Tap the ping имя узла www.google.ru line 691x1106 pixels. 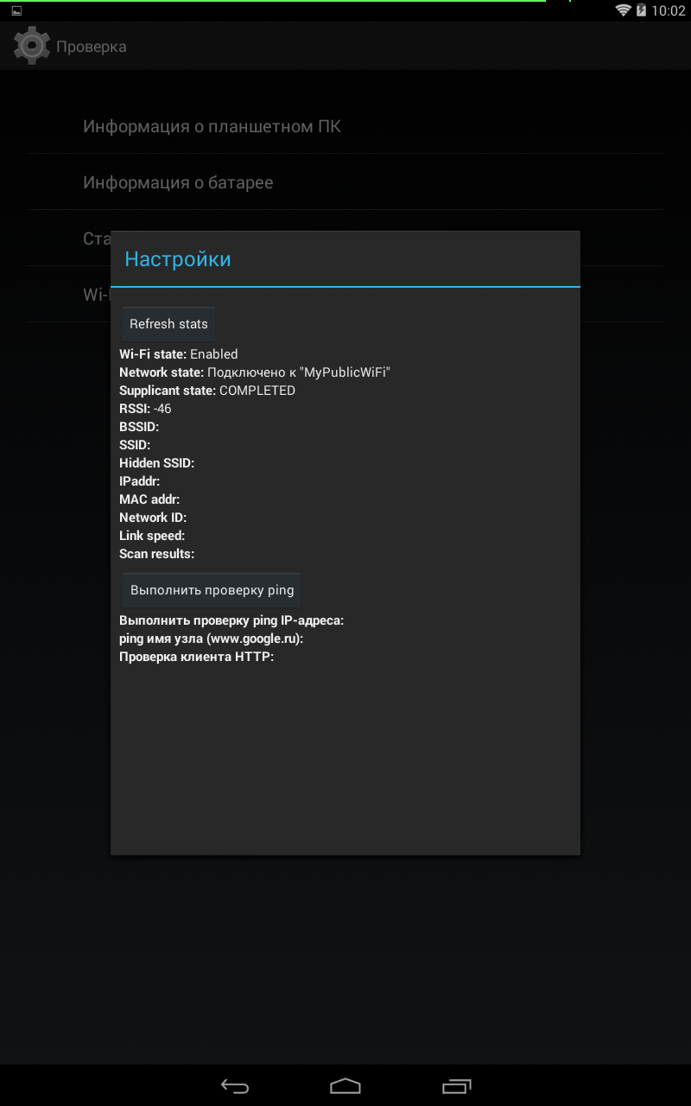tap(212, 639)
